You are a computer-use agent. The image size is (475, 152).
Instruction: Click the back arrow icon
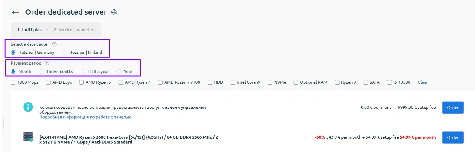click(15, 12)
